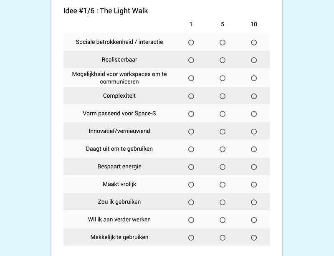334x256 pixels.
Task: Choose 10 for Zou ik gebruiken
Action: pos(254,202)
